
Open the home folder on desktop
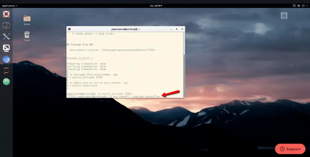point(27,20)
